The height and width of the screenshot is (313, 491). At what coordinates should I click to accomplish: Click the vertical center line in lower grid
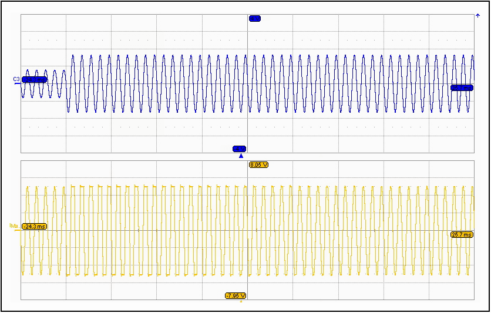pos(248,258)
